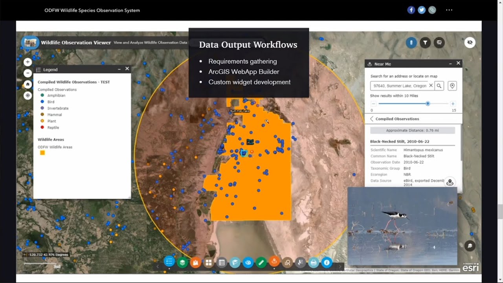Minimize the Near Me panel
This screenshot has width=503, height=283.
point(450,63)
